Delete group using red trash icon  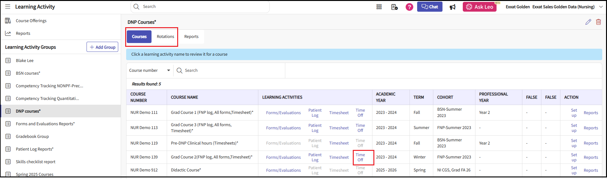coord(598,22)
